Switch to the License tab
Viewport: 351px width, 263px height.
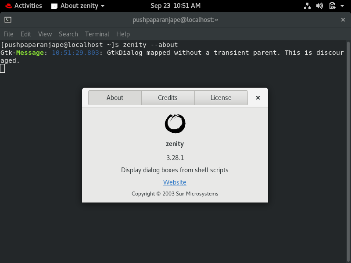pyautogui.click(x=221, y=97)
